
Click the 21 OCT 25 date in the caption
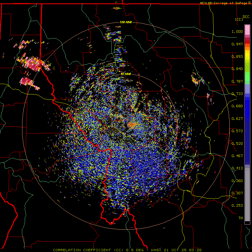click(175, 250)
